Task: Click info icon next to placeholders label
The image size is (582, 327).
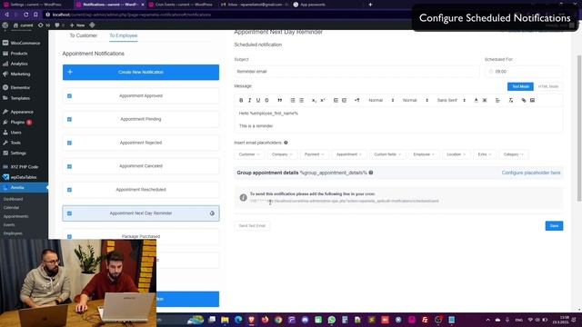Action: [286, 143]
